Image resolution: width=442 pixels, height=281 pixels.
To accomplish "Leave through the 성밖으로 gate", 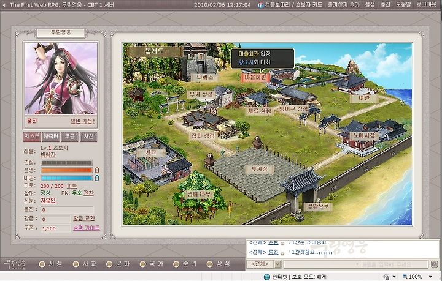I will point(318,207).
